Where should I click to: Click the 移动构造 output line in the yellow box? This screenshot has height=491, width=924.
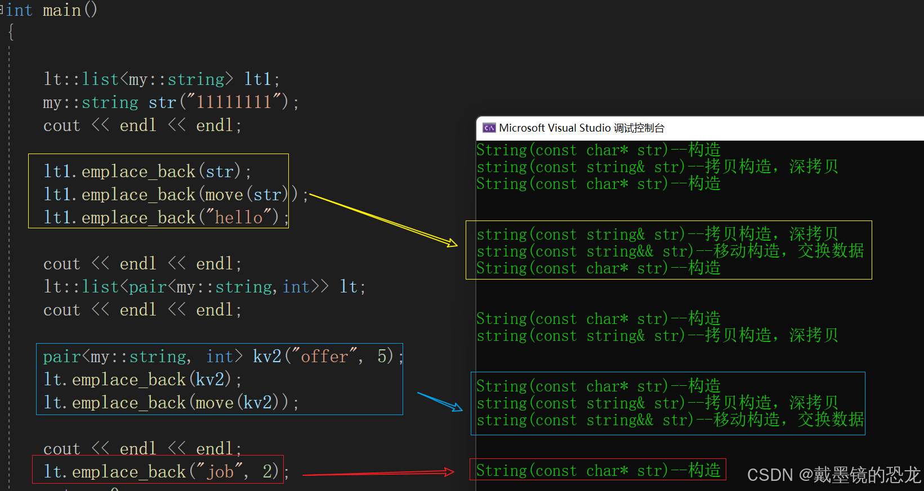pyautogui.click(x=670, y=251)
